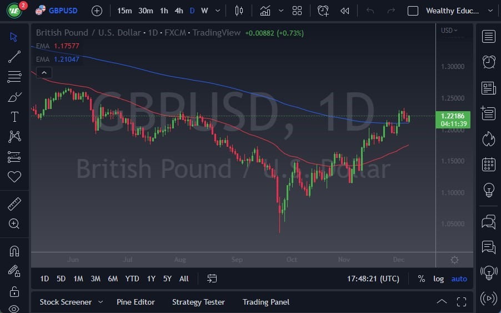Screen dimensions: 501x313
Task: Expand the timeframe interval dropdown
Action: tap(218, 11)
